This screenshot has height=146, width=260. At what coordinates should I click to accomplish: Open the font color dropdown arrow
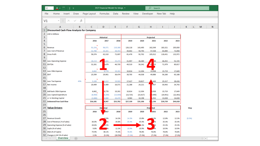pos(60,8)
